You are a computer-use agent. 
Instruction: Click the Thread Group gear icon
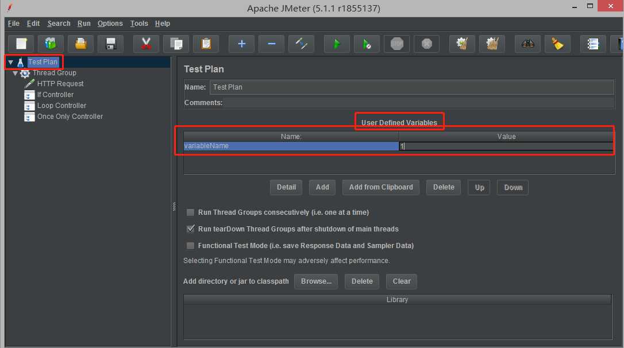[x=25, y=73]
